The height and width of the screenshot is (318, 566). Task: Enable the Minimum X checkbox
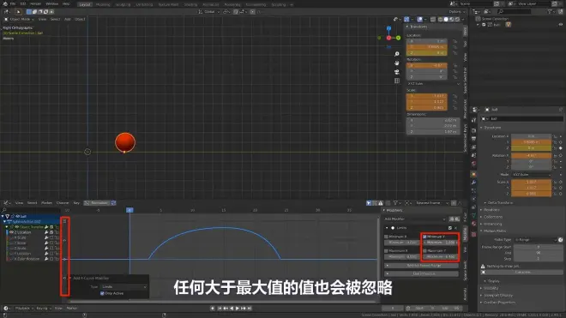click(386, 237)
